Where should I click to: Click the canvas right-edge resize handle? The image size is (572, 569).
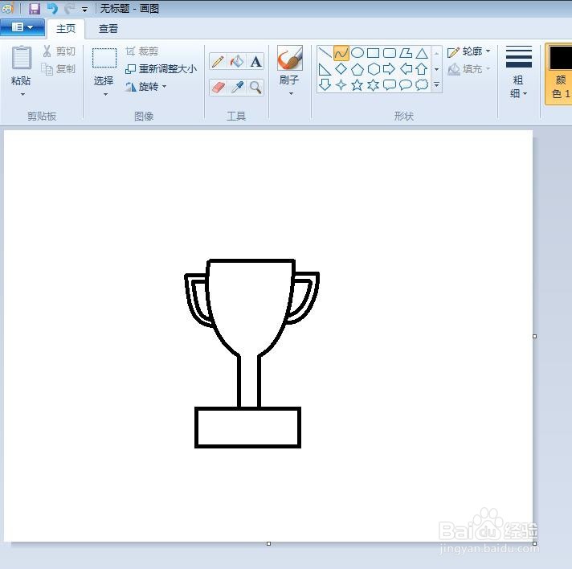[535, 336]
